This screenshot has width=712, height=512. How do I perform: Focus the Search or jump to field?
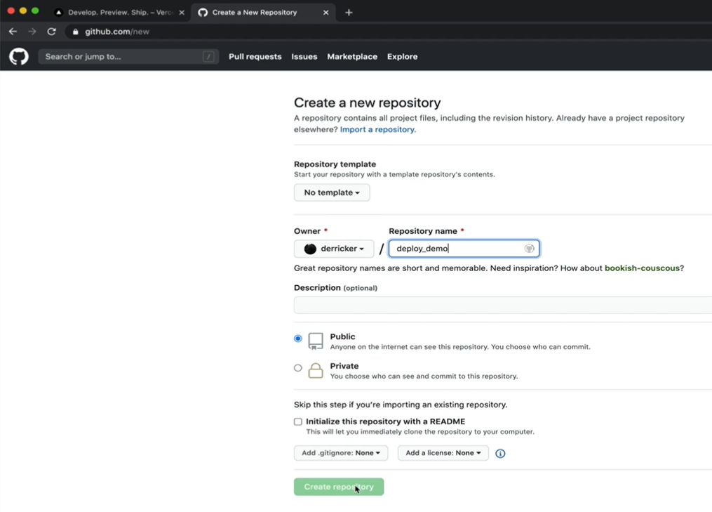(x=128, y=56)
